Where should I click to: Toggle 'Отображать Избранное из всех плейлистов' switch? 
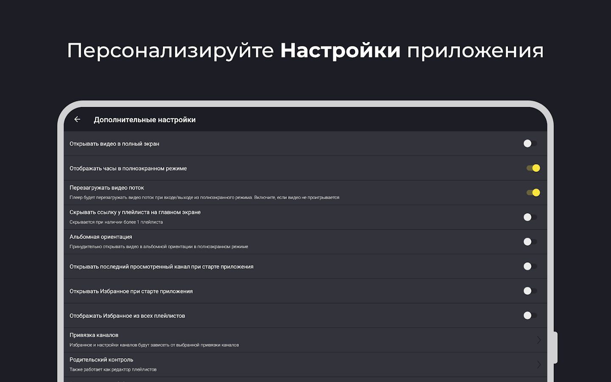(x=530, y=316)
